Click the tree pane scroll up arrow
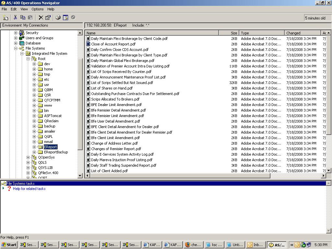Viewport: 332px width, 249px height. coord(80,33)
